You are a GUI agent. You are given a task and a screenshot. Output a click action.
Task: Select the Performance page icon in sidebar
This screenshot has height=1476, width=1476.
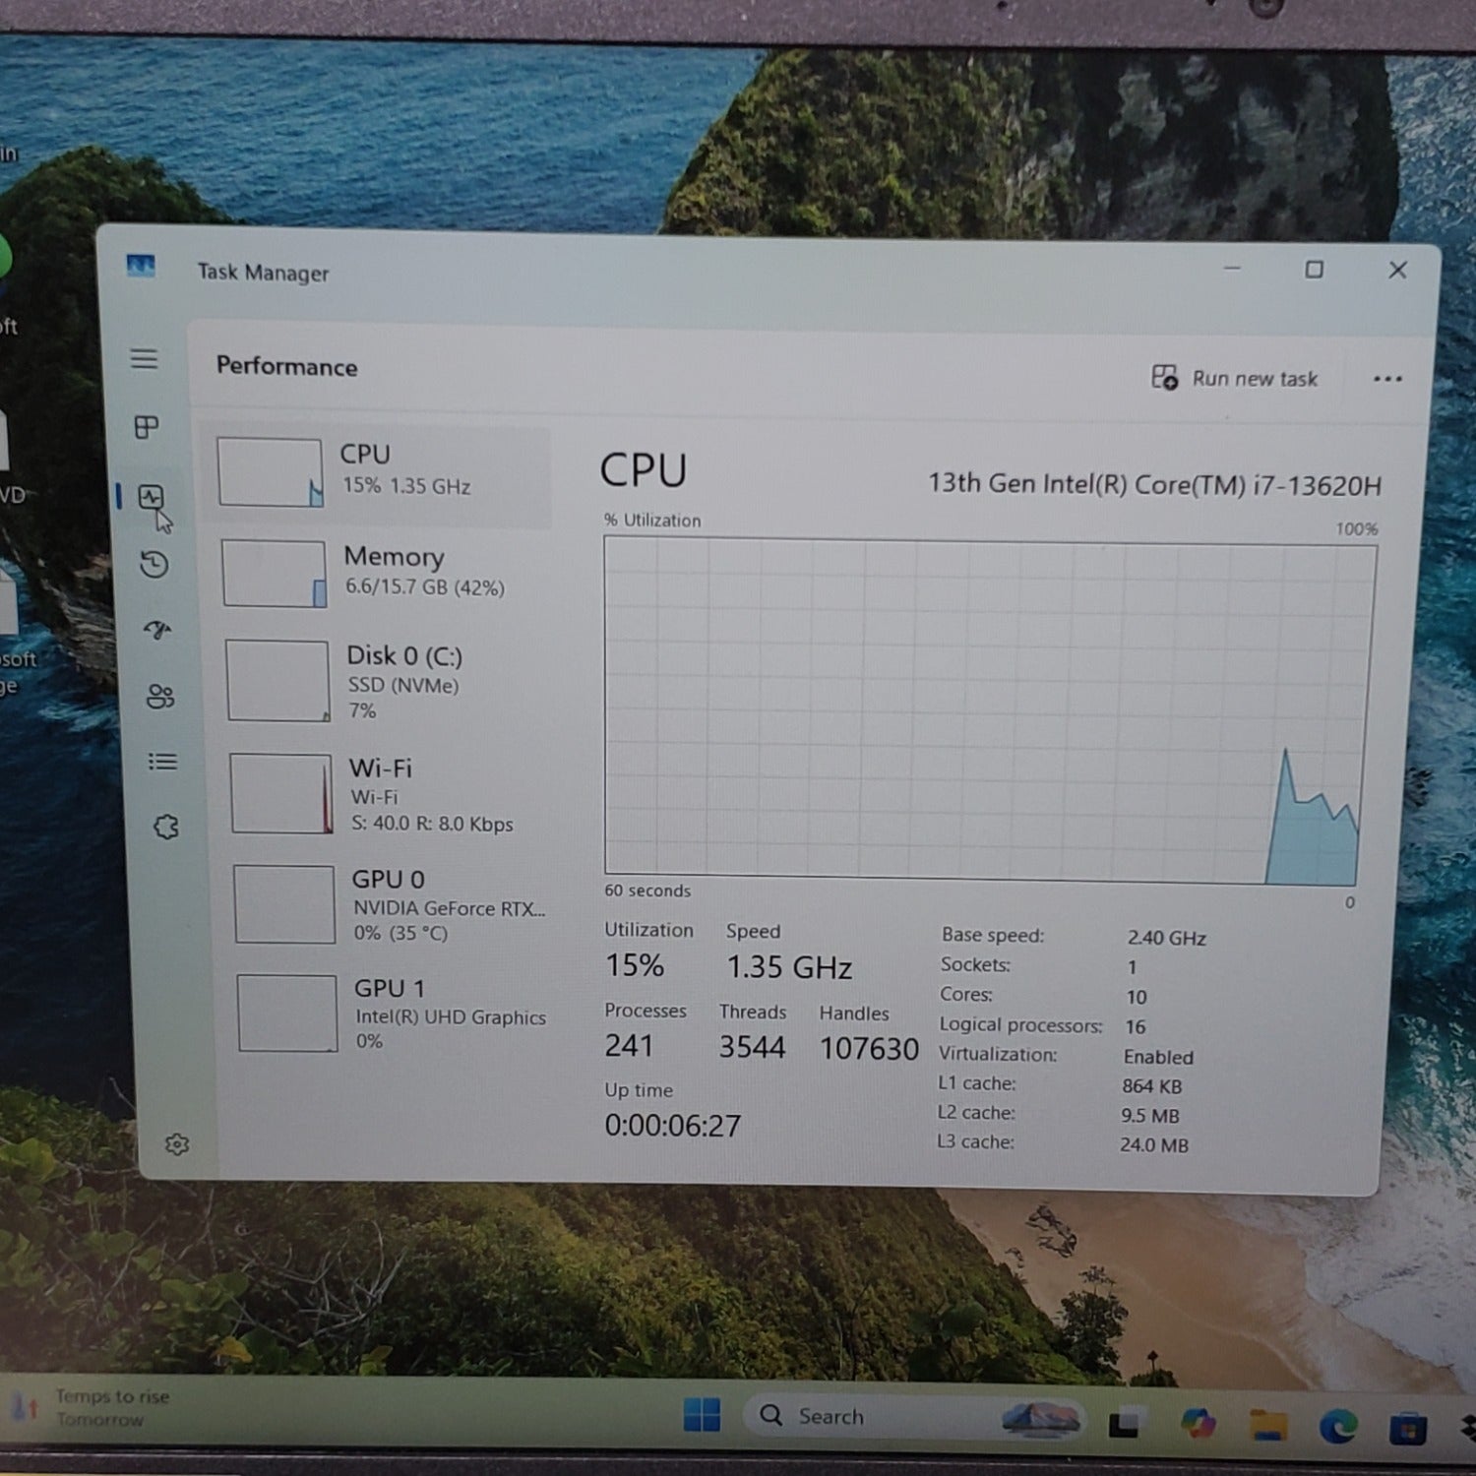(151, 497)
